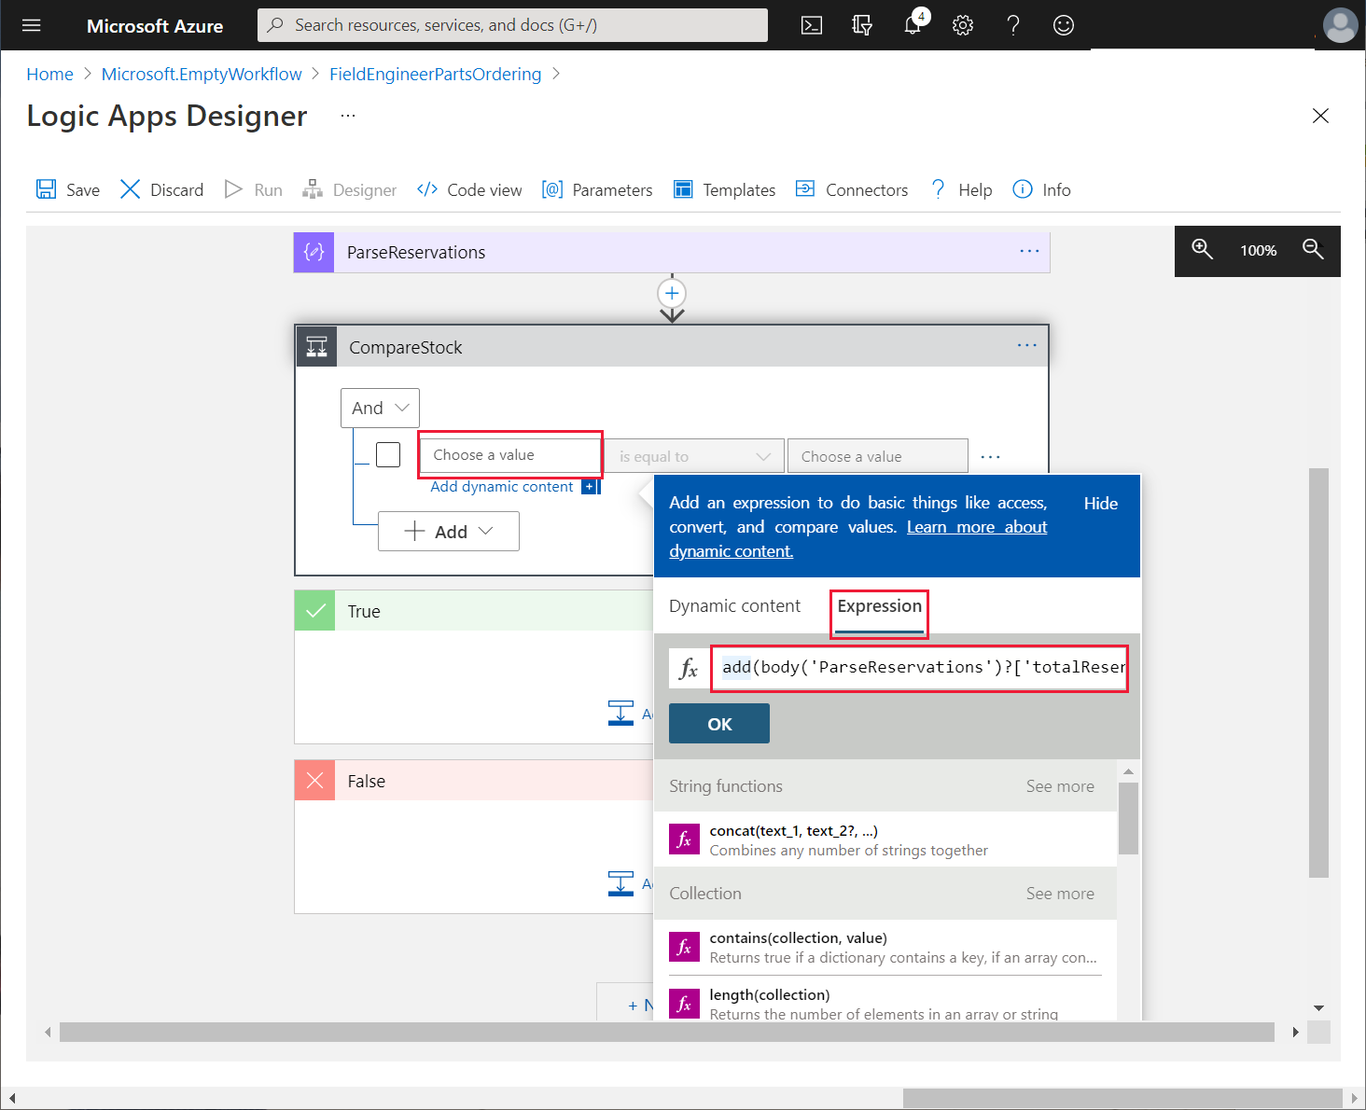The width and height of the screenshot is (1366, 1110).
Task: Click the ParseReservations action icon
Action: 314,252
